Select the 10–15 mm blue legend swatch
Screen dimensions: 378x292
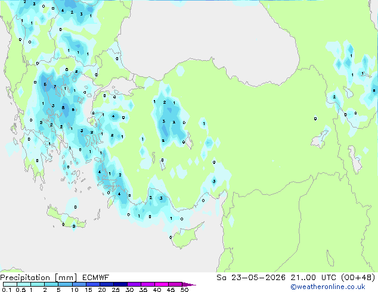coord(79,284)
